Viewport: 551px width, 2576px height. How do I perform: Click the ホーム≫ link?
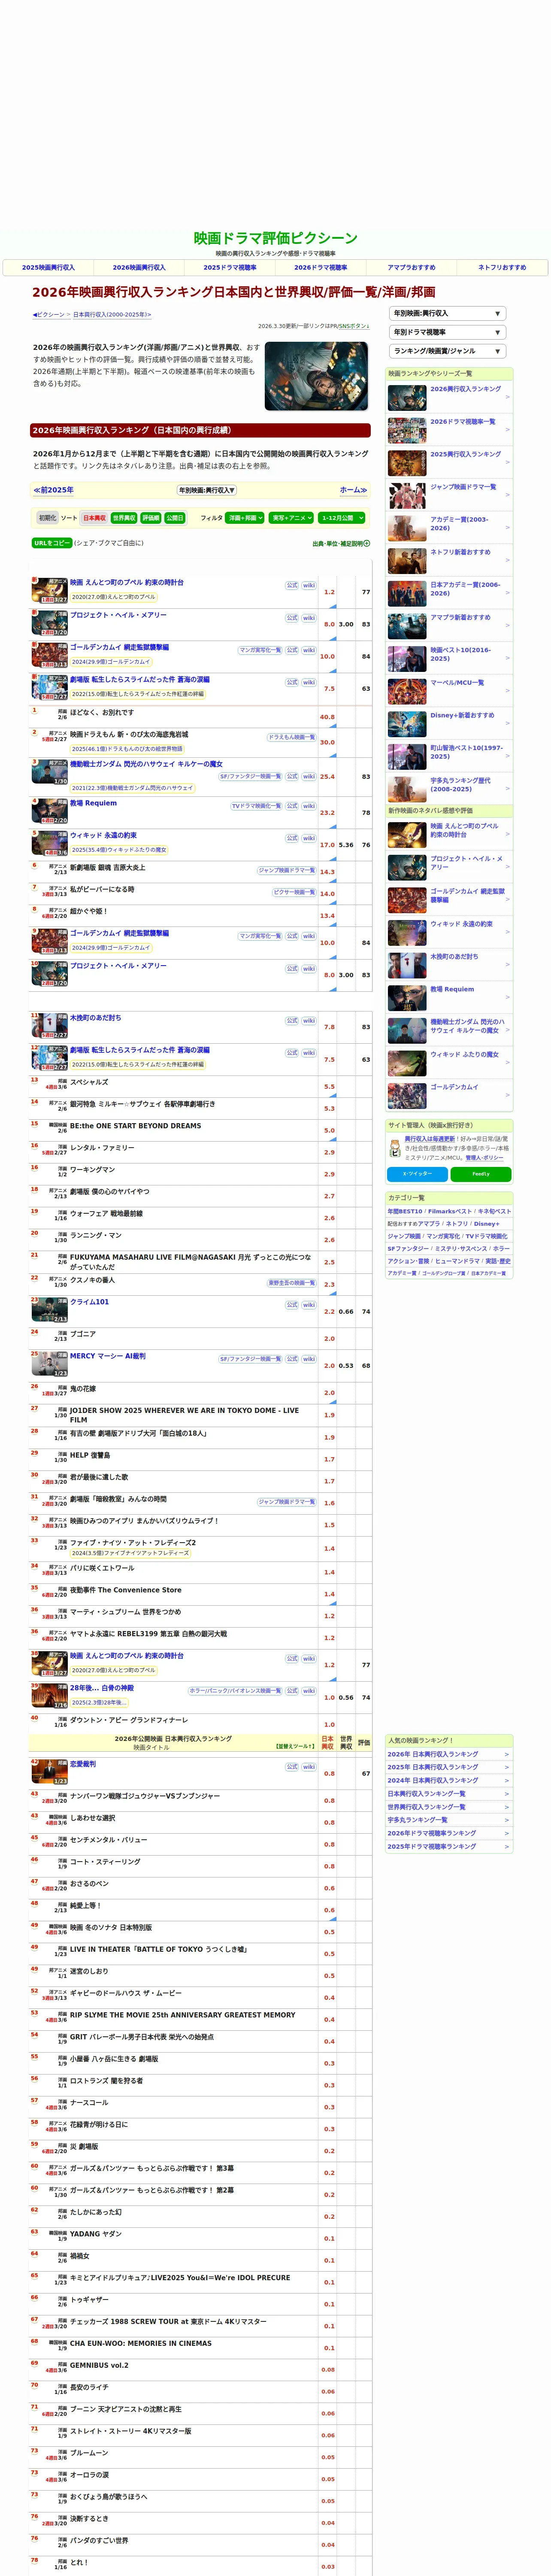point(353,490)
